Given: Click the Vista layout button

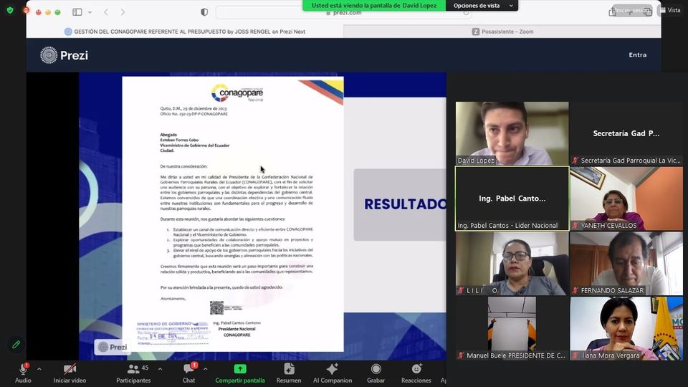Looking at the screenshot, I should [x=669, y=11].
